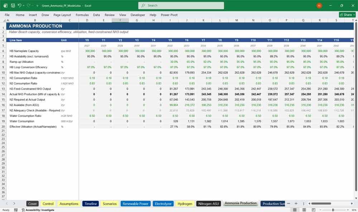The width and height of the screenshot is (358, 212).
Task: Click the horizontal scrollbar thumb
Action: pos(321,203)
